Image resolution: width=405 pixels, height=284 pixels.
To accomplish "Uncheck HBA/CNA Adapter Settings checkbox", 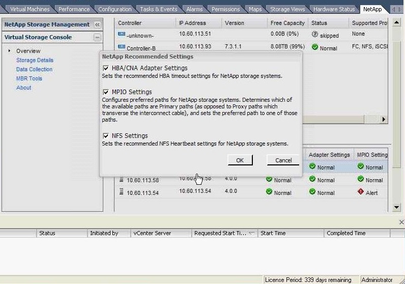I will point(106,68).
